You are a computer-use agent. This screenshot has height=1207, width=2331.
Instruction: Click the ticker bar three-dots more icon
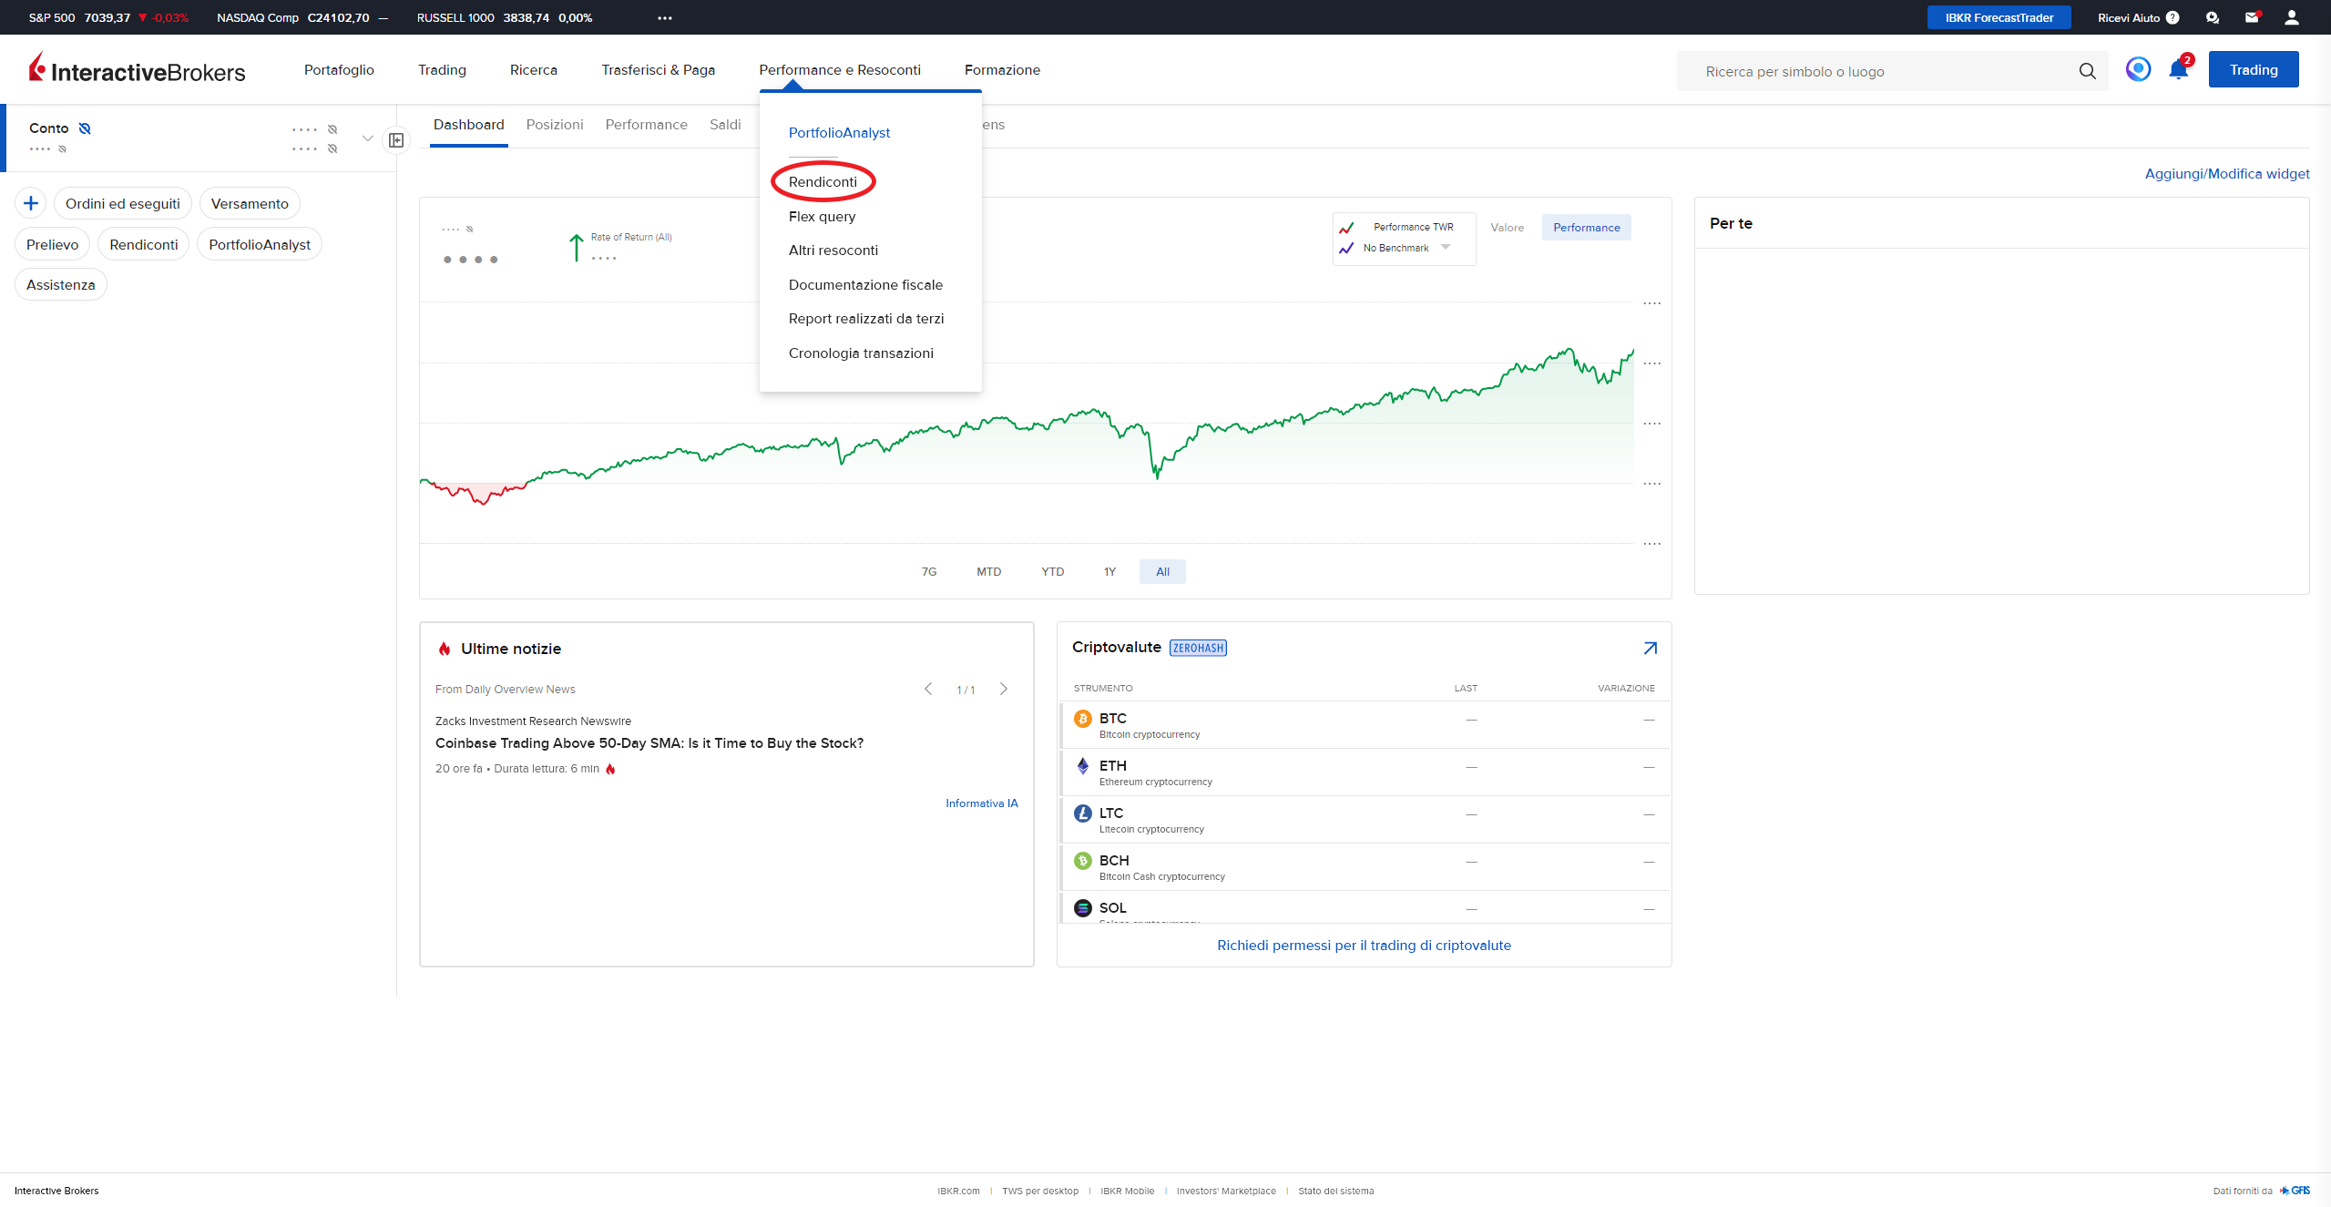(665, 18)
